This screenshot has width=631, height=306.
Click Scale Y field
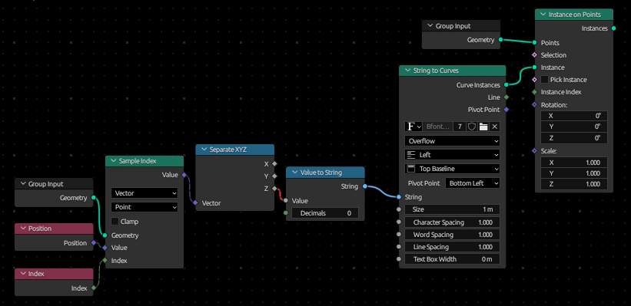point(574,173)
